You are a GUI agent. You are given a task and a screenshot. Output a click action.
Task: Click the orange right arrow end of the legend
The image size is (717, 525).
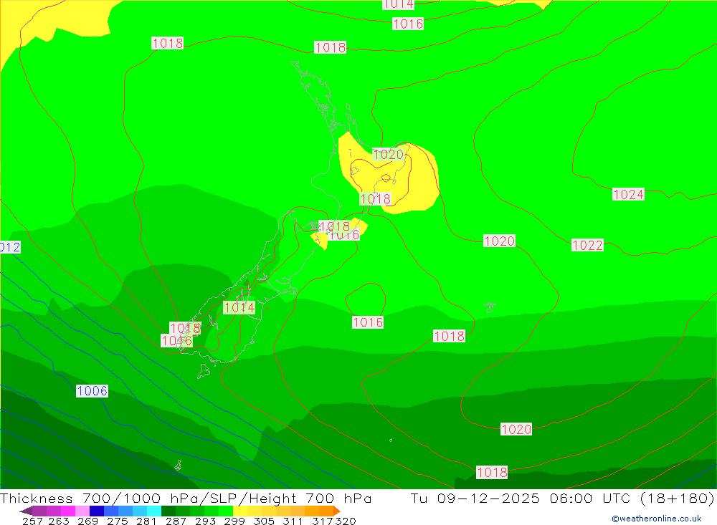click(336, 511)
